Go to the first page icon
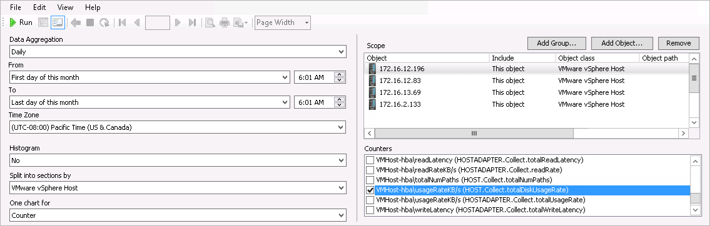This screenshot has width=710, height=226. click(x=122, y=22)
